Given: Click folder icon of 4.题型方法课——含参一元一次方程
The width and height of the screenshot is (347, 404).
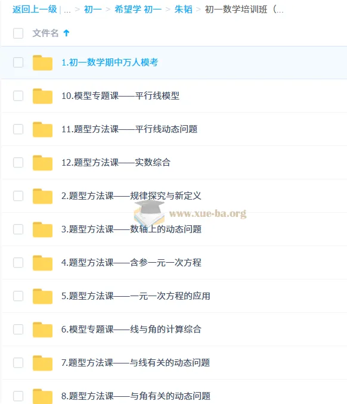Looking at the screenshot, I should pos(42,263).
